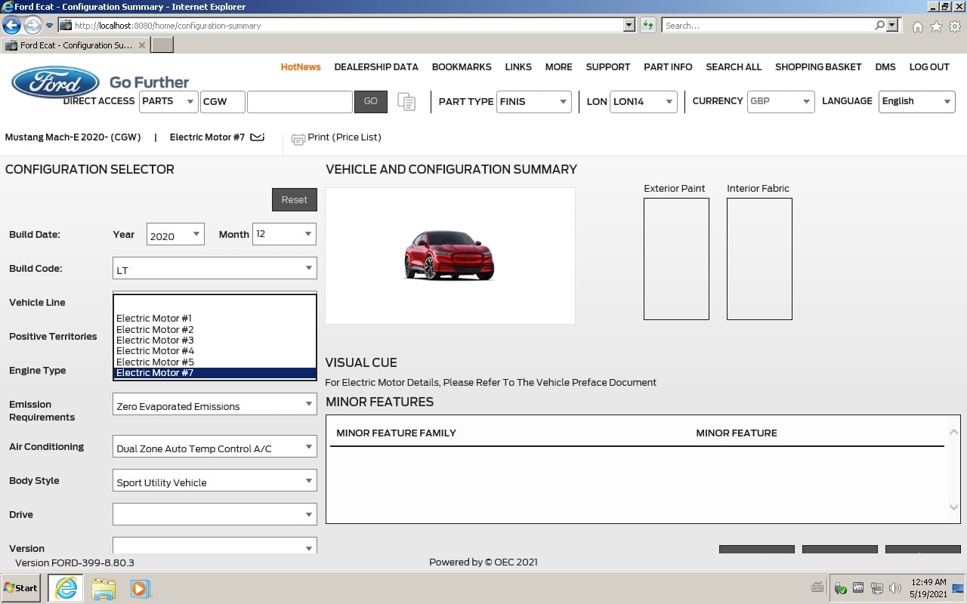Expand the LANGUAGE English dropdown
The width and height of the screenshot is (967, 604).
click(917, 101)
